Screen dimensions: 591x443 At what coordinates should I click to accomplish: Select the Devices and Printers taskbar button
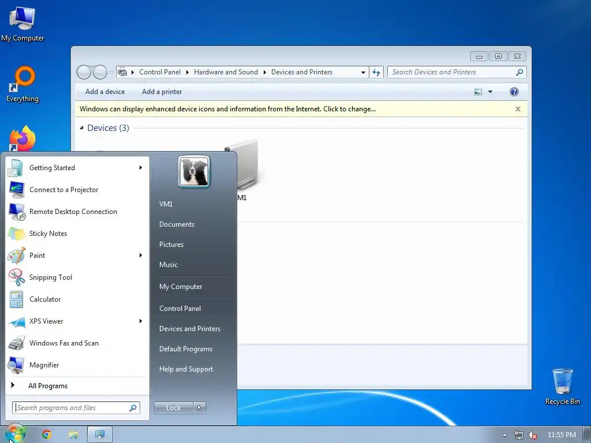point(100,434)
